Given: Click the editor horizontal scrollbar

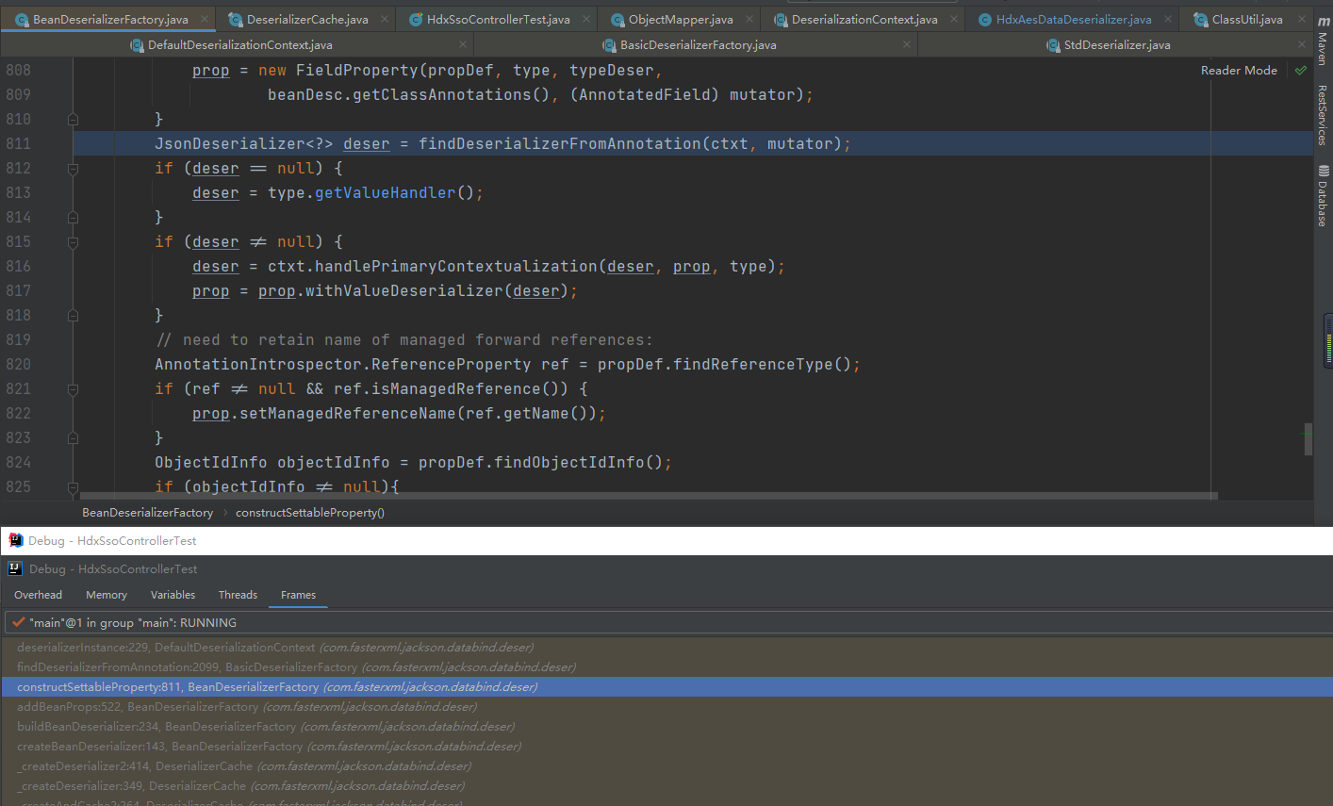Looking at the screenshot, I should 649,495.
